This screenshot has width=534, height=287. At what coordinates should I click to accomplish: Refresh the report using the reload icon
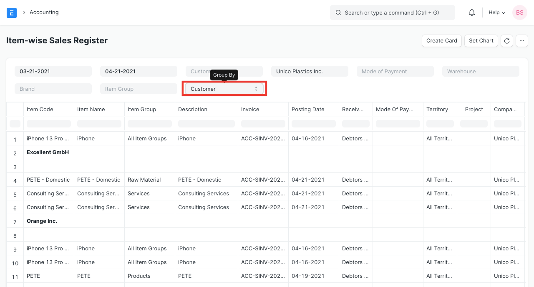(x=506, y=41)
